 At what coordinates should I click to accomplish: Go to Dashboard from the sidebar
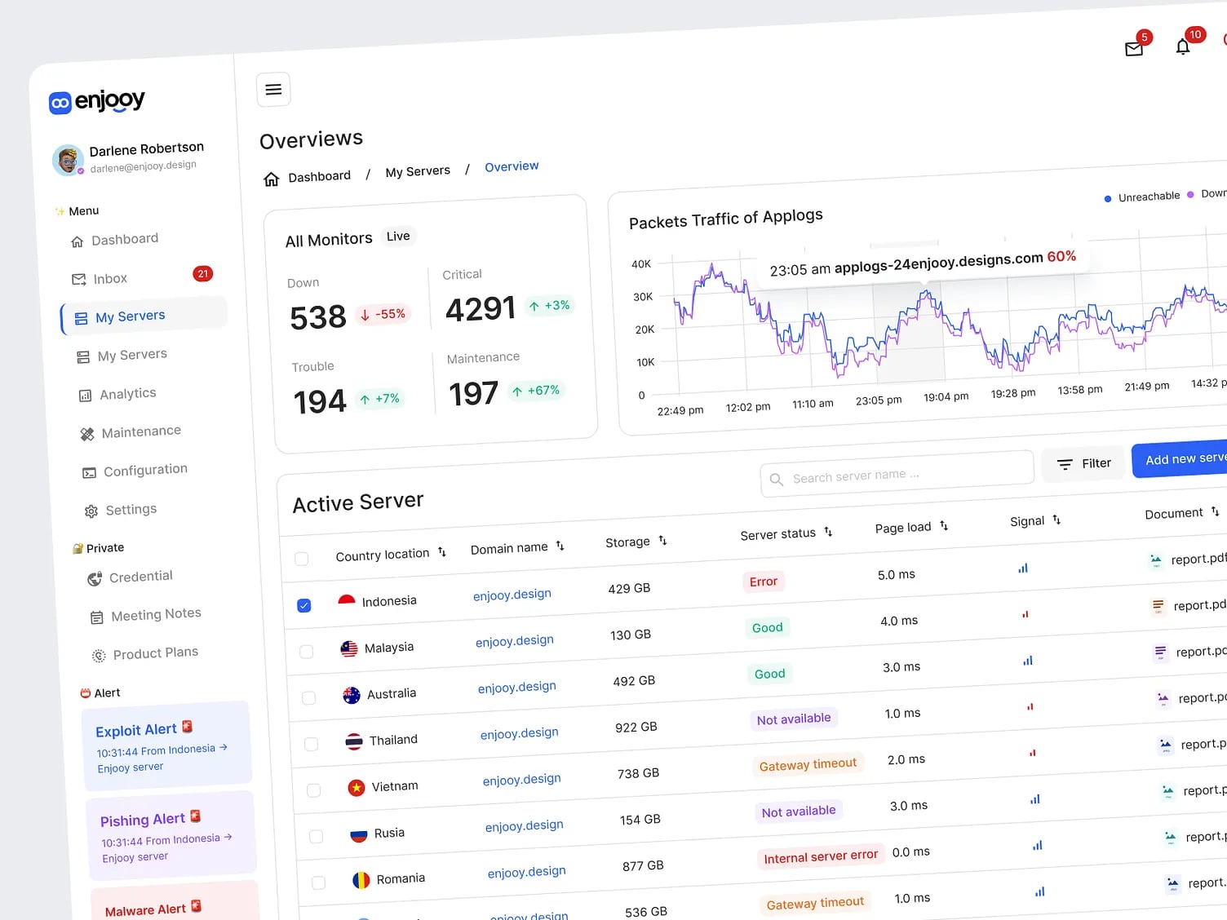click(125, 239)
